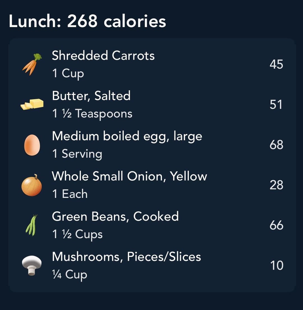Tap the 51 calorie value for butter

[276, 105]
